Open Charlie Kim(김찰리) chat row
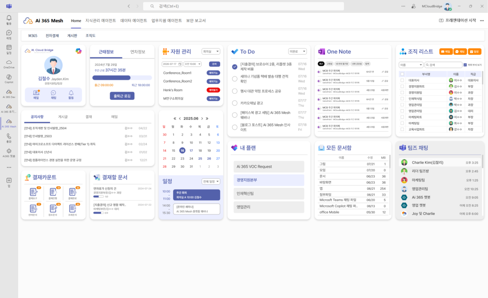The height and width of the screenshot is (298, 488). [440, 162]
